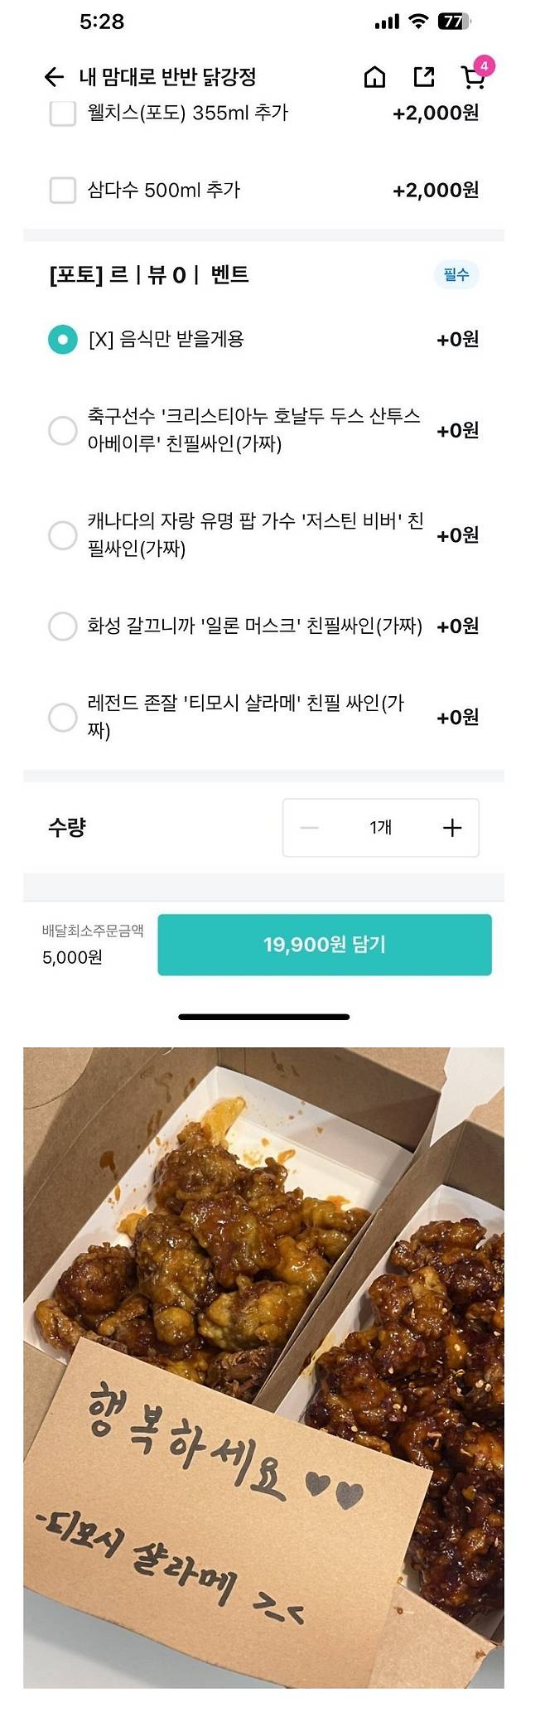Tap the blue 필수 badge label
Screen dimensions: 545x1712
[x=456, y=276]
